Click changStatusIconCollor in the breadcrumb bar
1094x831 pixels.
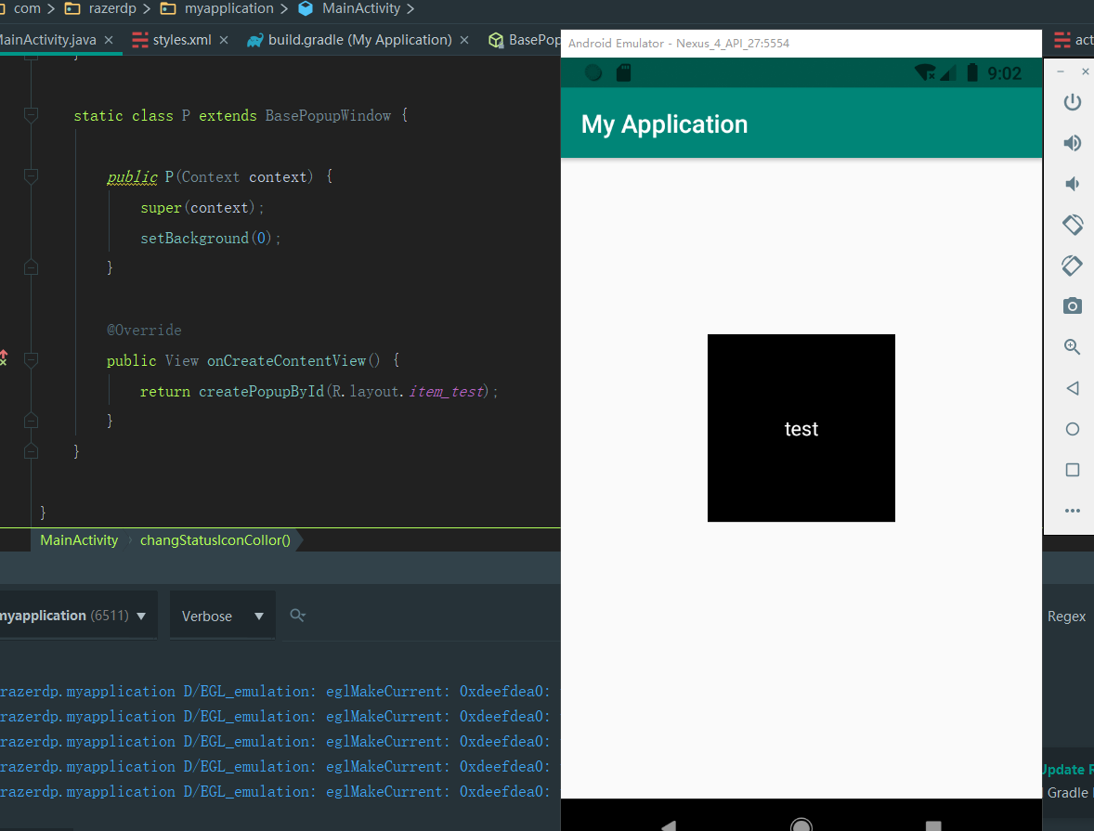[x=215, y=539]
